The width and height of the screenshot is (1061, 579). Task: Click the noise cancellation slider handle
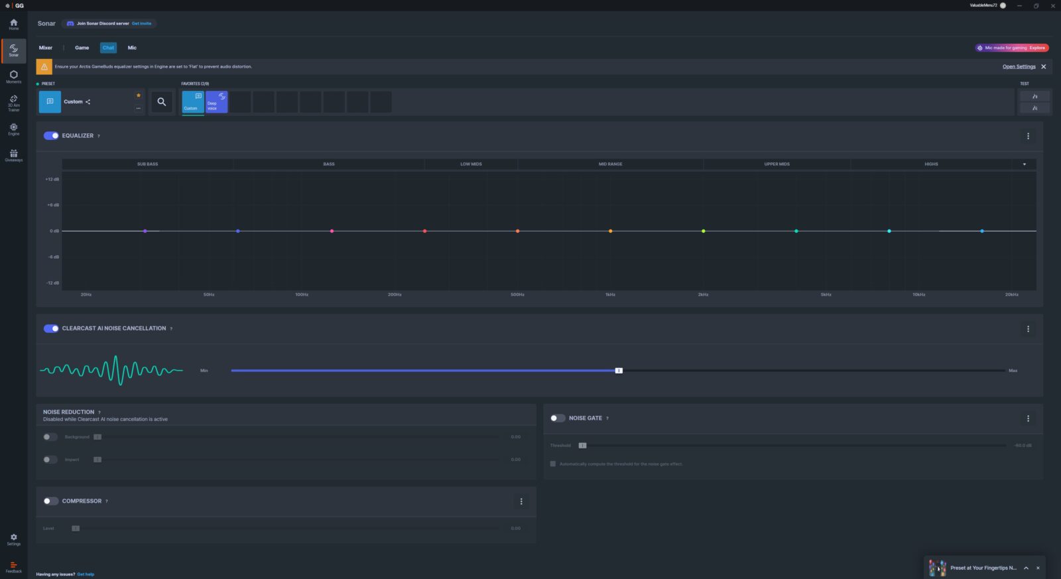(x=619, y=371)
